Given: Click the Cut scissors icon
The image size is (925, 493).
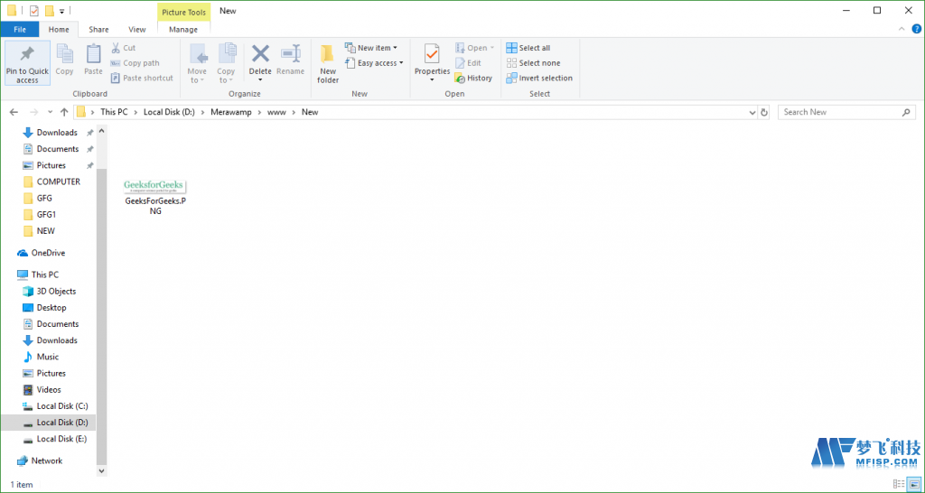Looking at the screenshot, I should (116, 48).
